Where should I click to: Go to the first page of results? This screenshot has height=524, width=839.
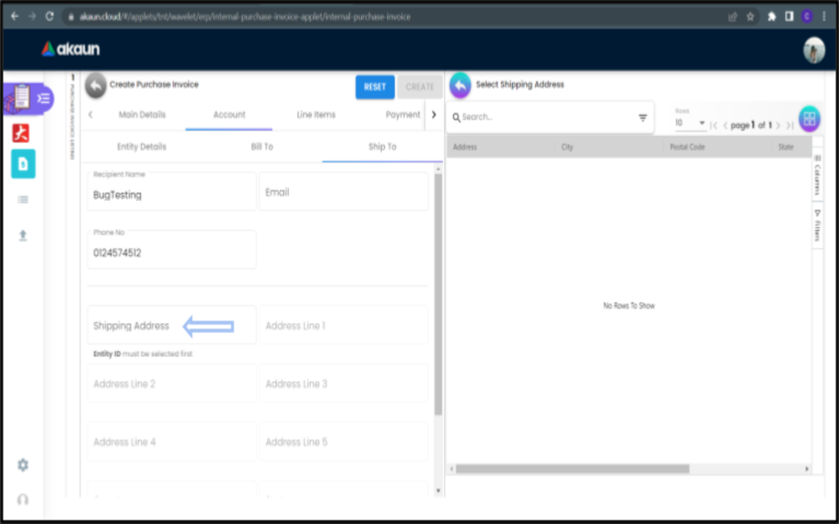coord(714,125)
